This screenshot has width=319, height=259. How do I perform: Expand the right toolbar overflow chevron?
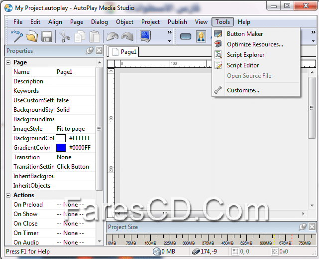[x=314, y=32]
